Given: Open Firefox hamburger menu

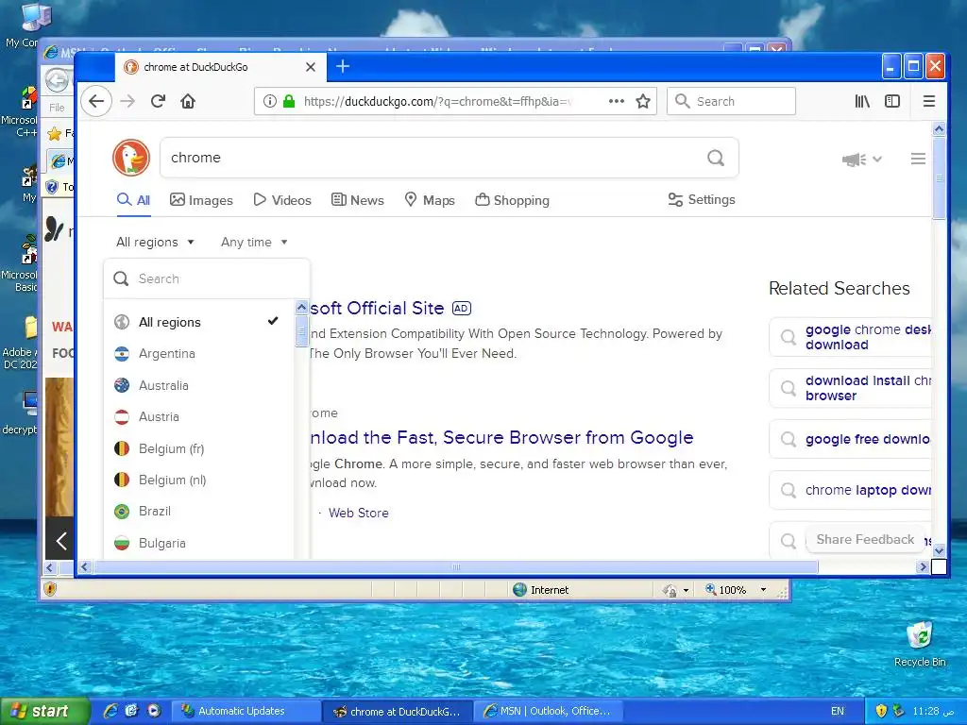Looking at the screenshot, I should (929, 101).
